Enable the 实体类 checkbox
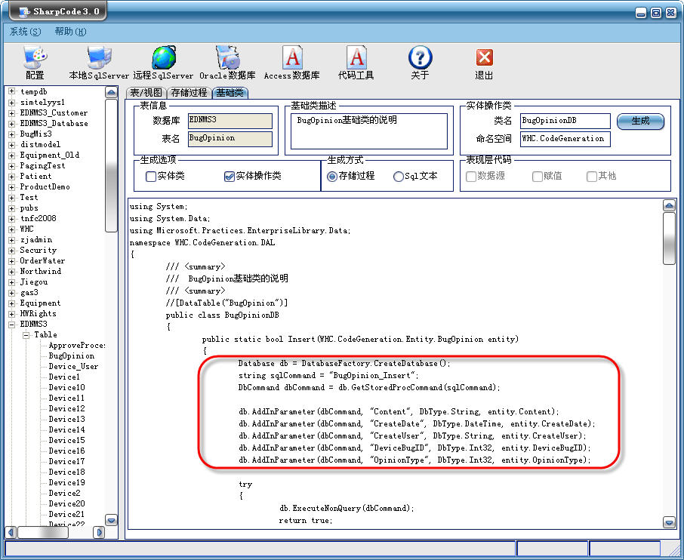684x560 pixels. point(151,176)
